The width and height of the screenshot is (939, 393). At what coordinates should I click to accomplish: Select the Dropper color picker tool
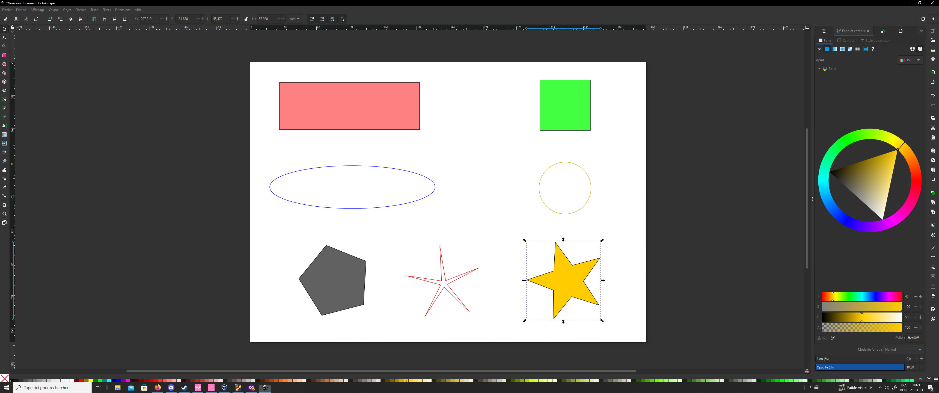coord(4,152)
